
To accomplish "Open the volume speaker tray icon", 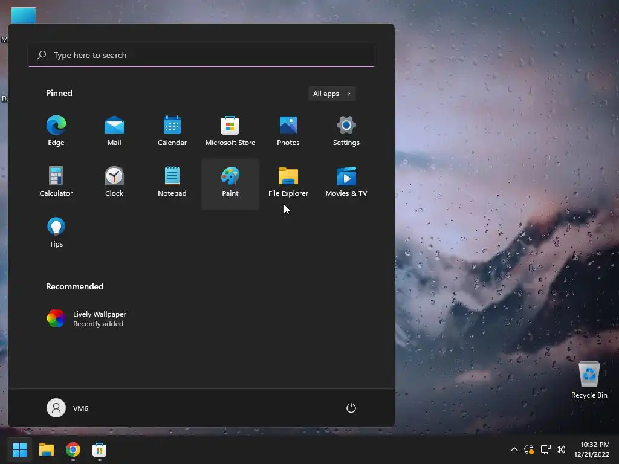I will [x=560, y=449].
